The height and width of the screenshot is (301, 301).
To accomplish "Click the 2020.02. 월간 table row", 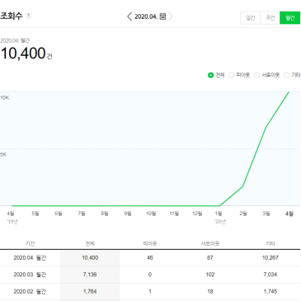I will [x=150, y=291].
